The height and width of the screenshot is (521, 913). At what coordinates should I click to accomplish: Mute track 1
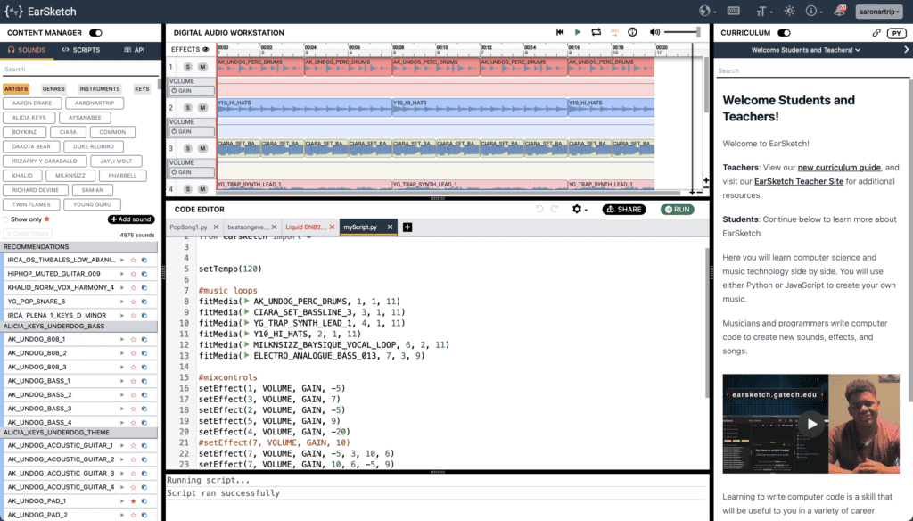[202, 67]
